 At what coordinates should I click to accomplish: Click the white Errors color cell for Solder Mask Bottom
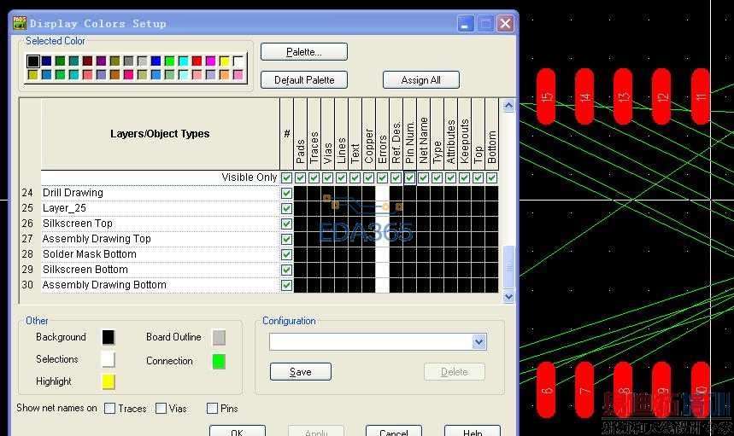pyautogui.click(x=383, y=254)
